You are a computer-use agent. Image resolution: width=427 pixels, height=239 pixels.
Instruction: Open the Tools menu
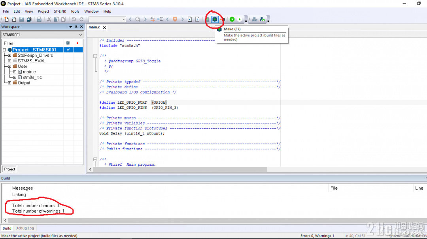click(x=75, y=11)
